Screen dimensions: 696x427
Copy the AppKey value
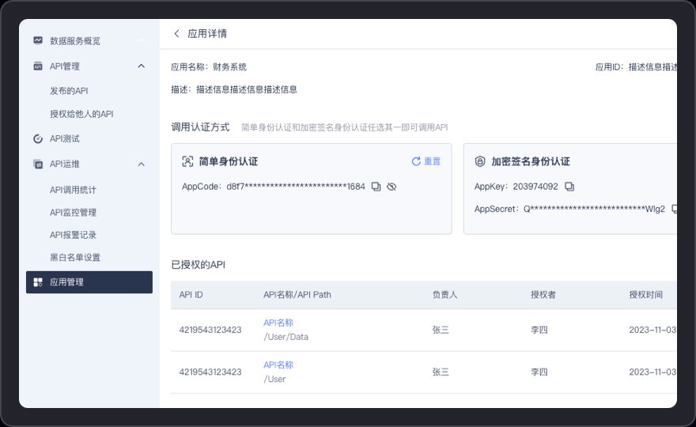[569, 187]
